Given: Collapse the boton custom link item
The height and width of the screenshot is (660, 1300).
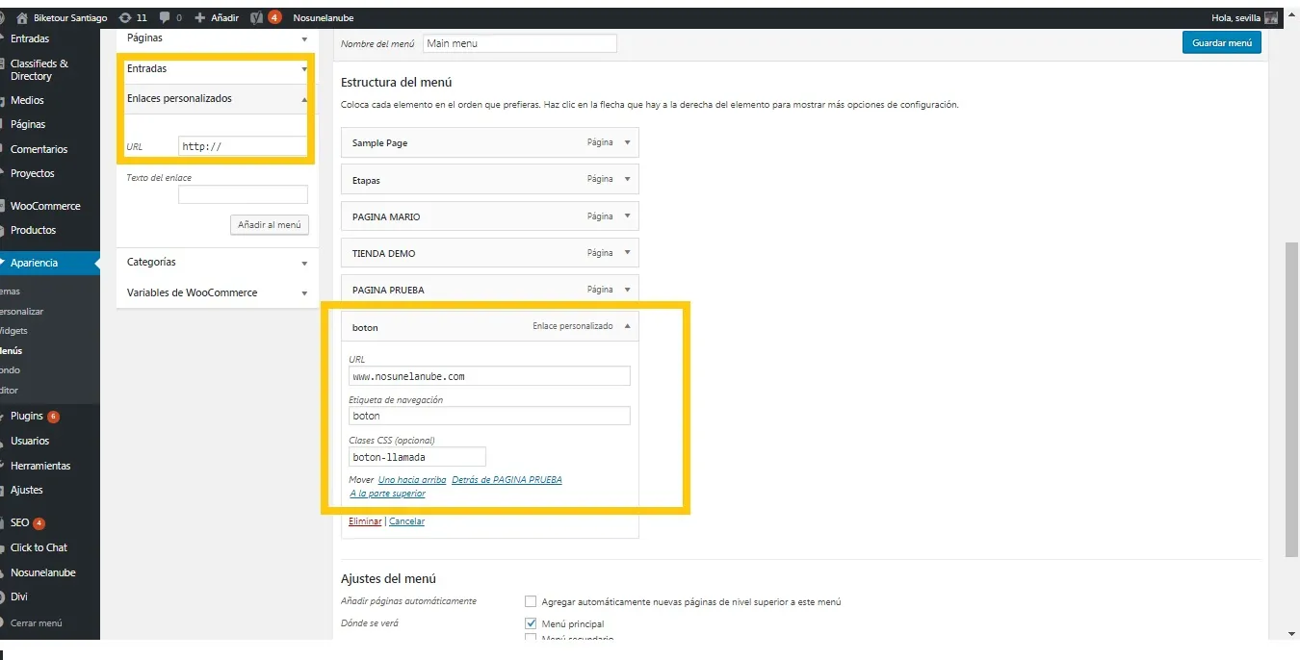Looking at the screenshot, I should coord(627,326).
